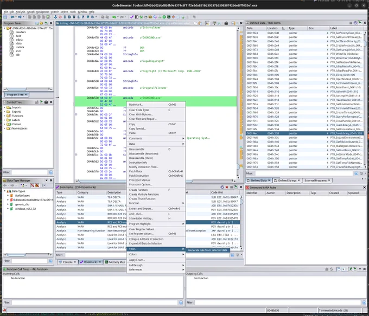Open the back-navigation history dropdown arrow

pos(16,17)
